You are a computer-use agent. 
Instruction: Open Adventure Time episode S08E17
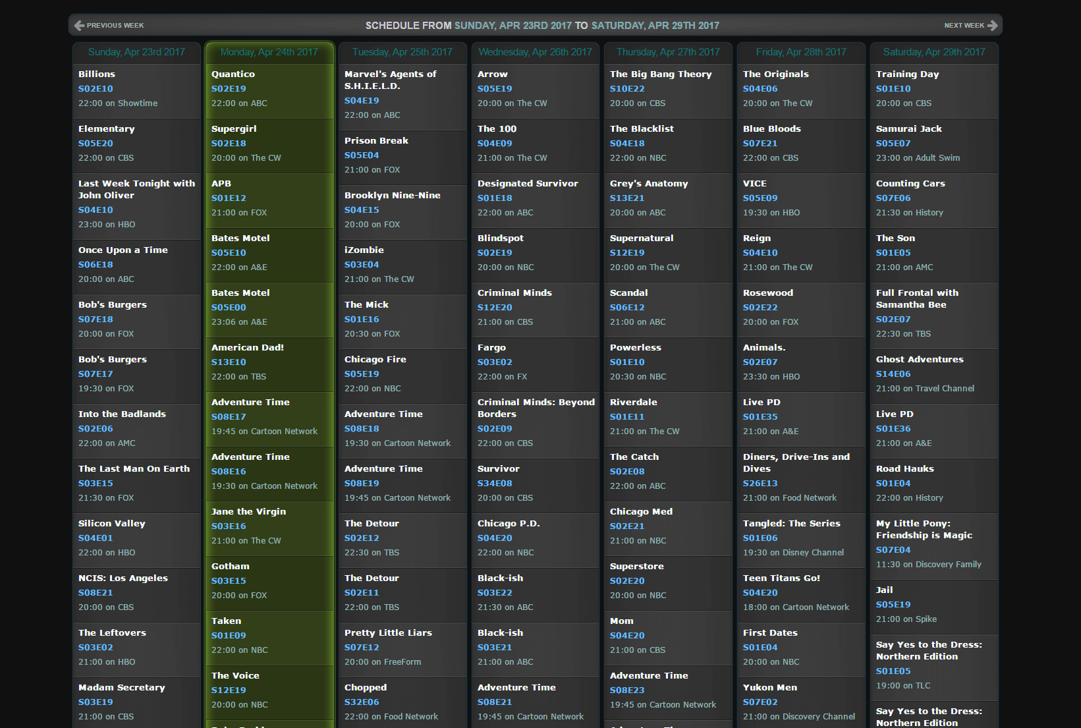(229, 417)
